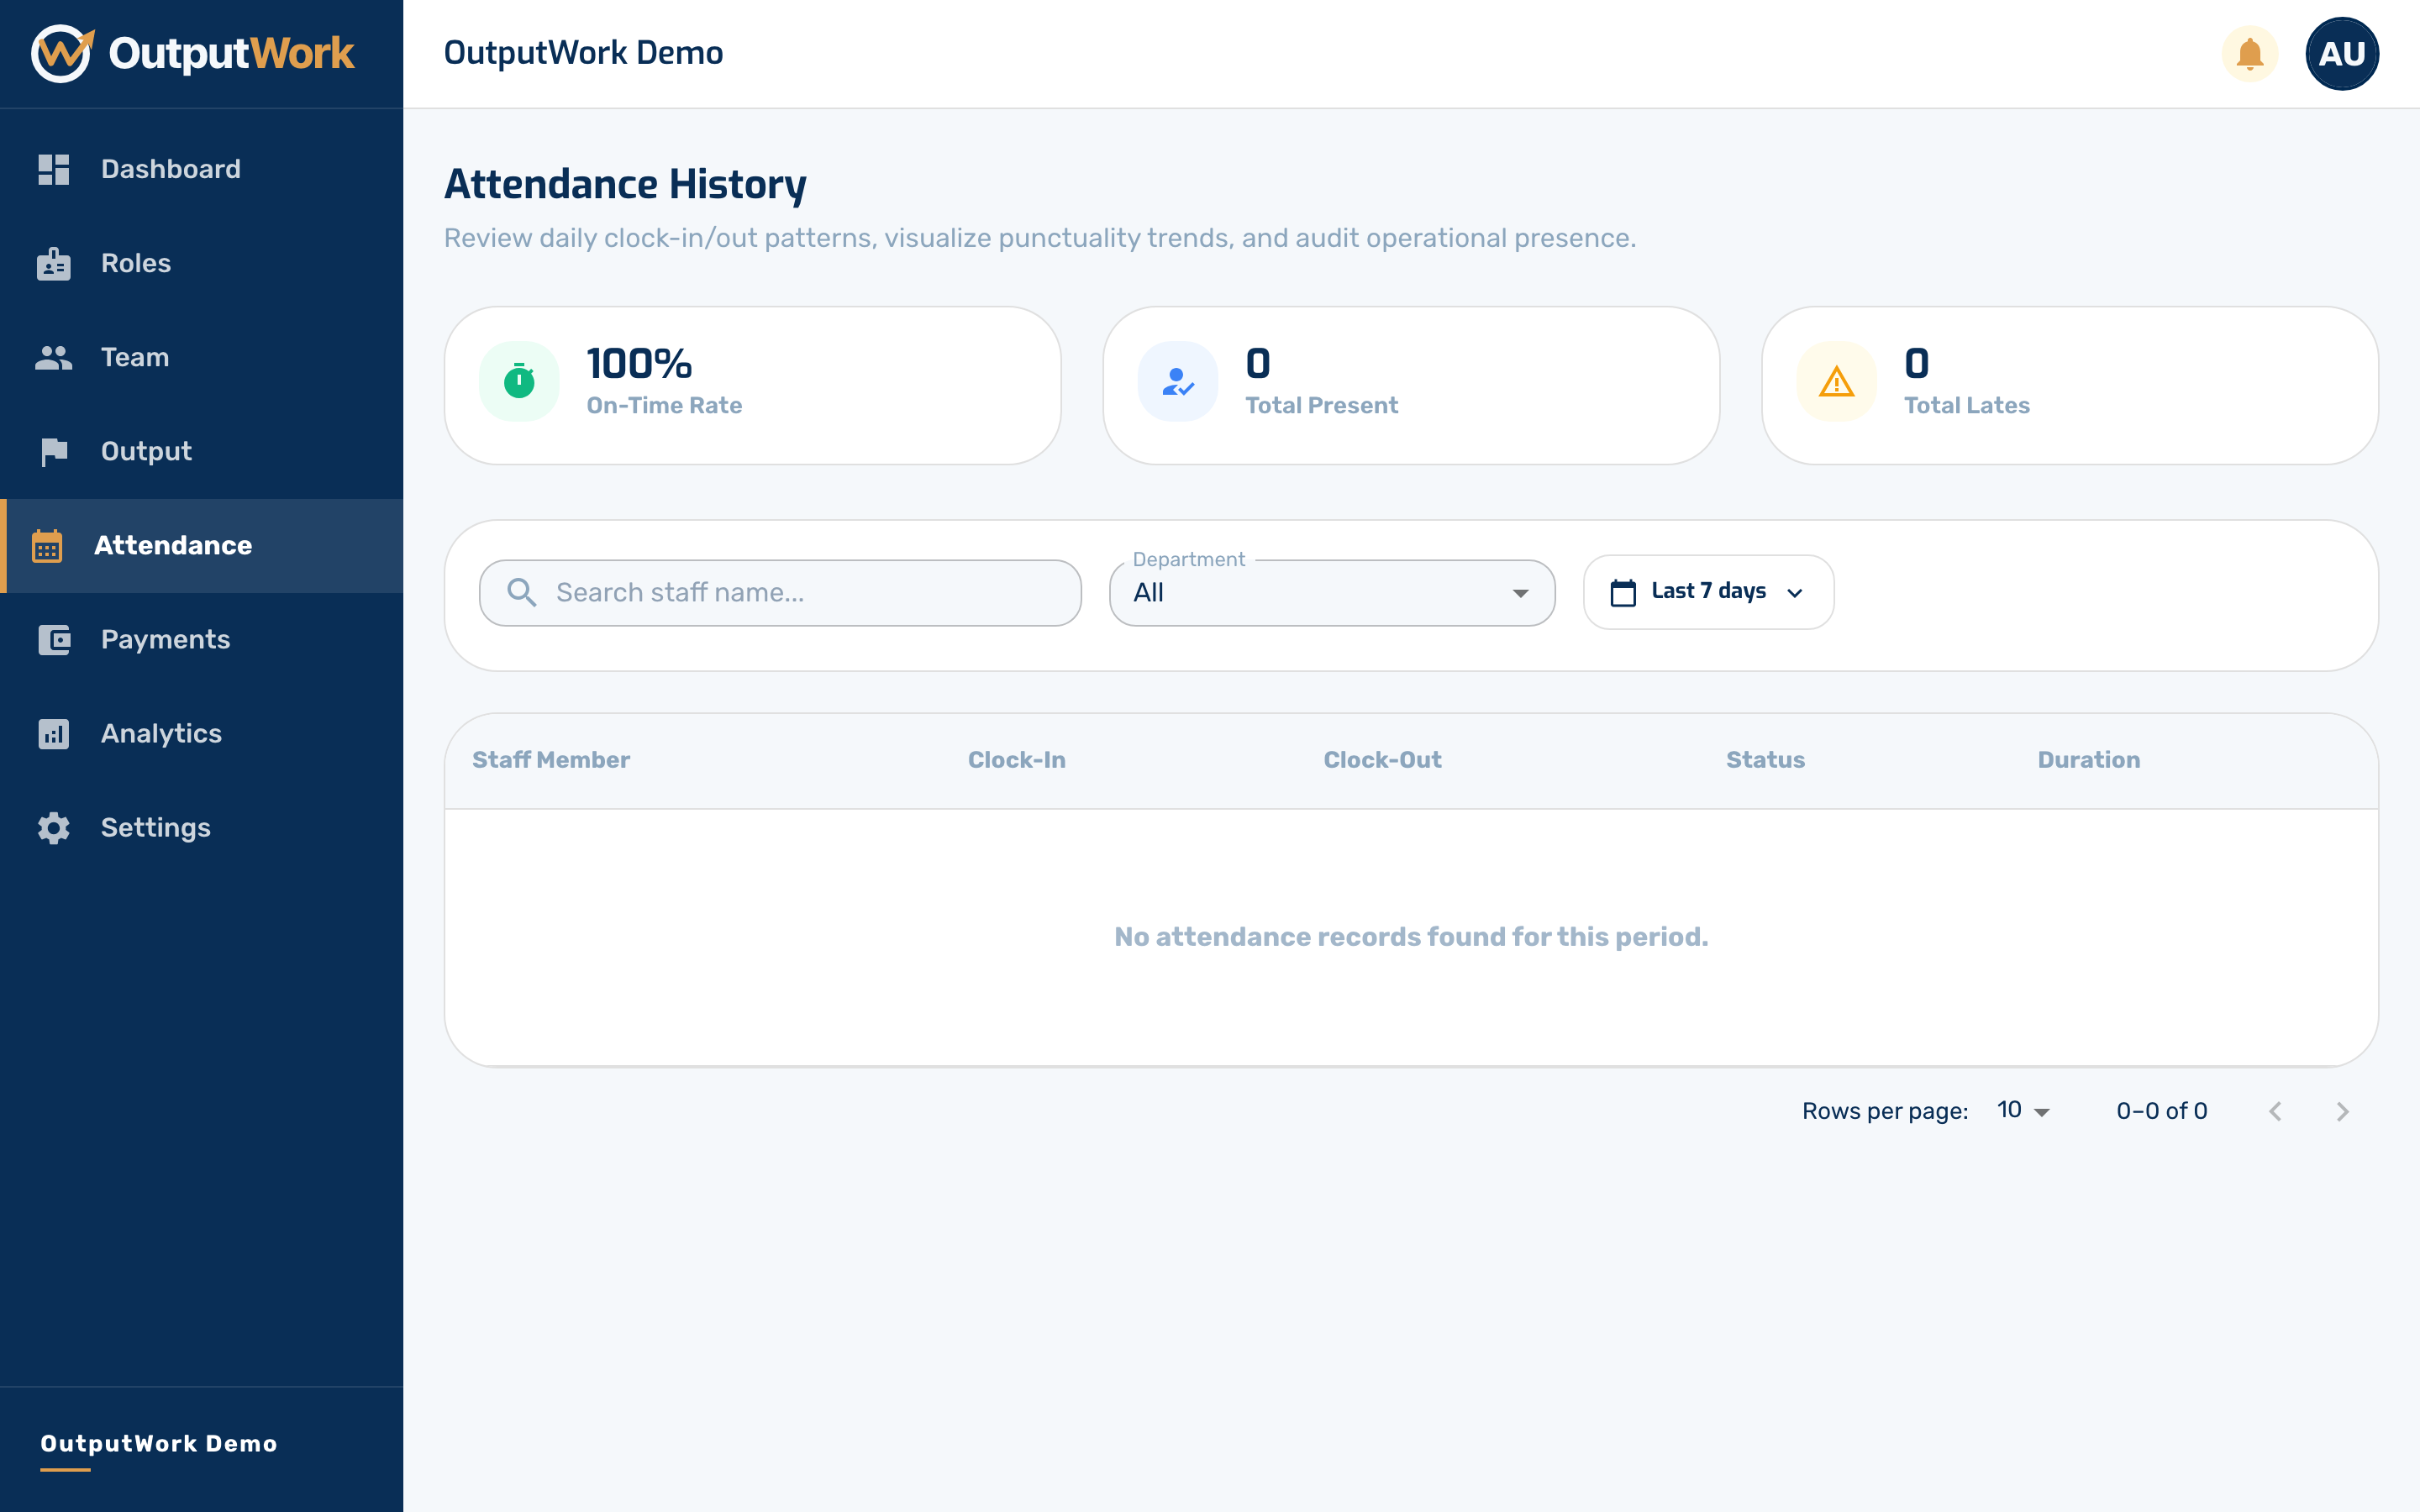Open Settings from the sidebar
The image size is (2420, 1512).
[201, 828]
